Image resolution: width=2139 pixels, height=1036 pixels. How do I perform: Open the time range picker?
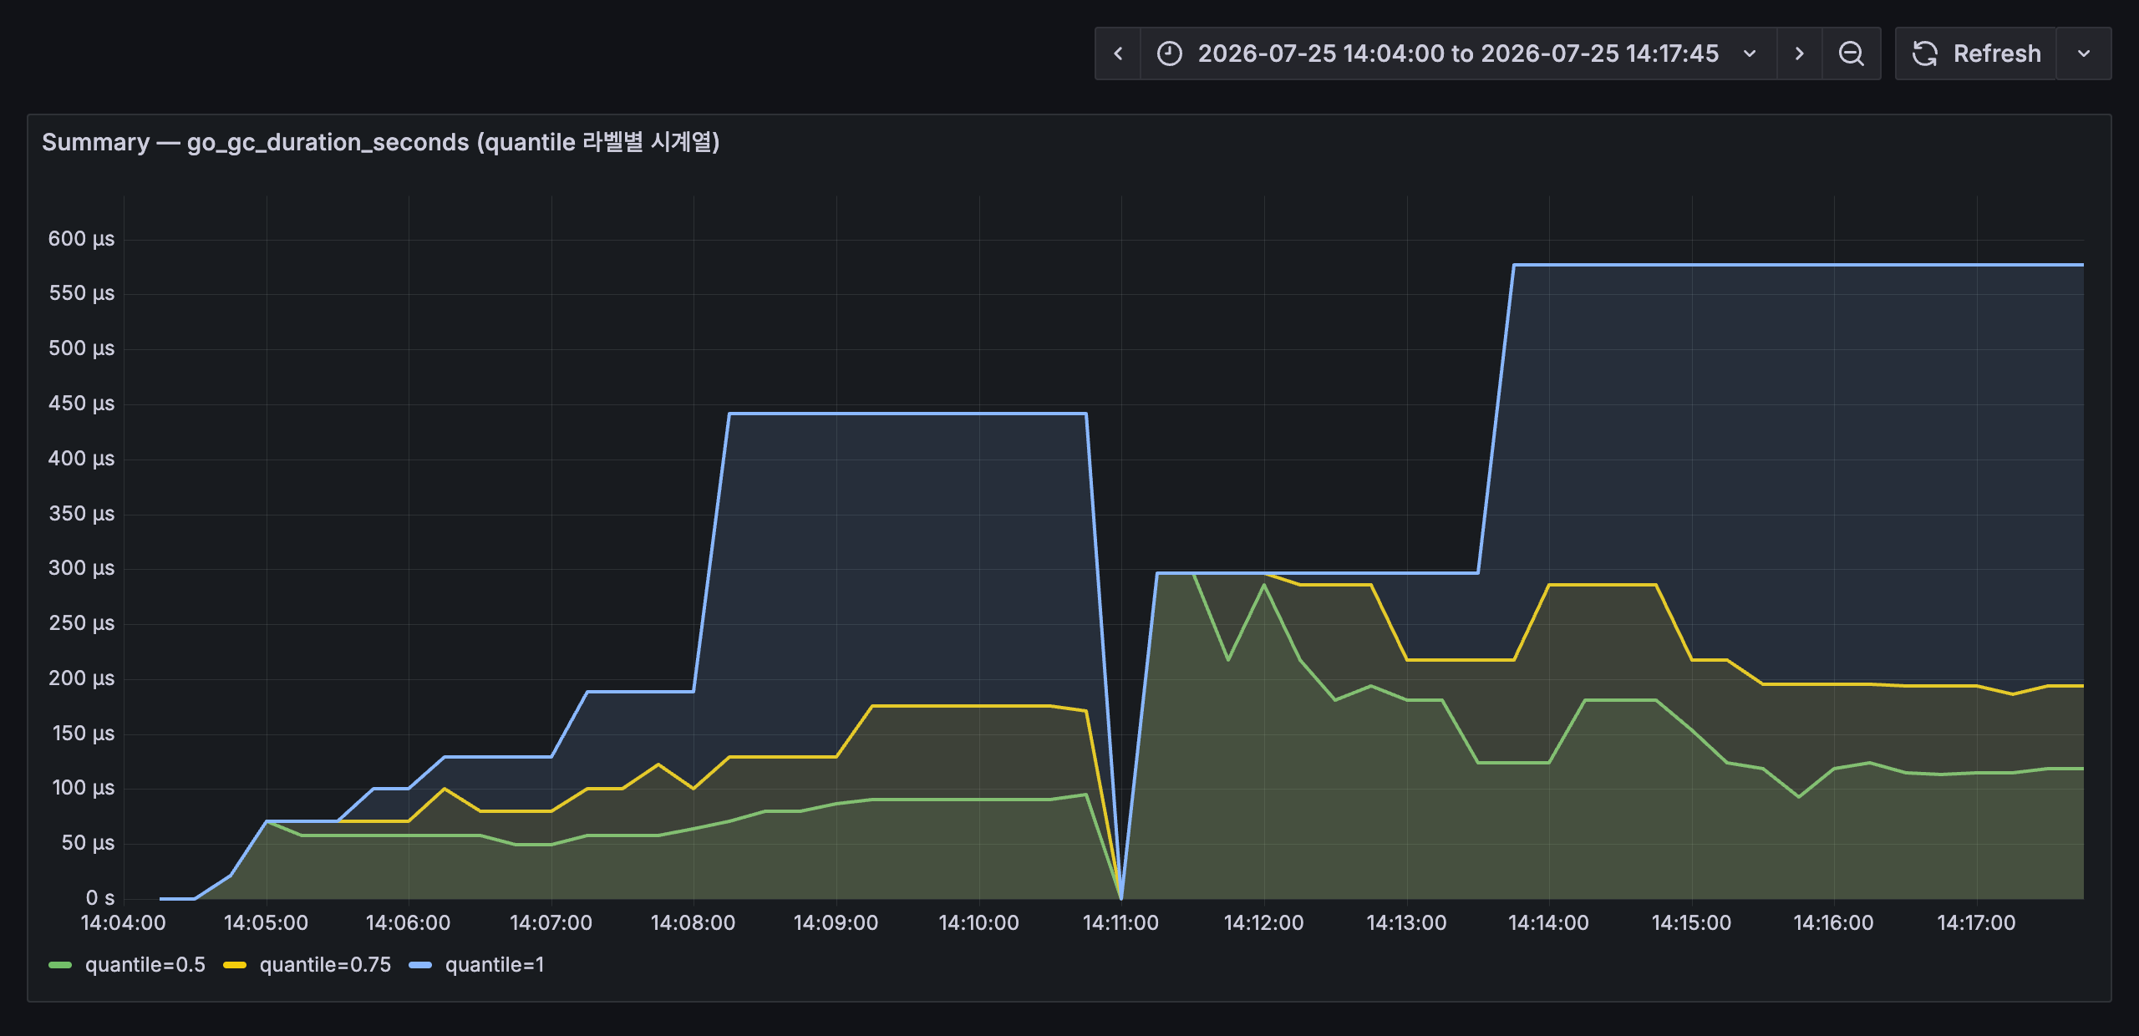tap(1458, 53)
